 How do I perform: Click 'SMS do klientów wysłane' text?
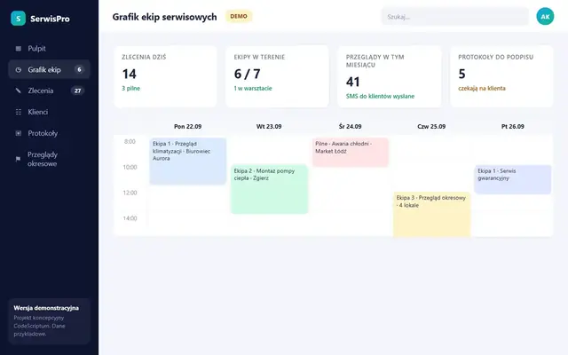pyautogui.click(x=380, y=97)
